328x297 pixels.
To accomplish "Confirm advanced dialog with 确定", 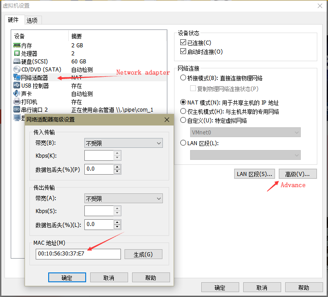I will point(67,277).
